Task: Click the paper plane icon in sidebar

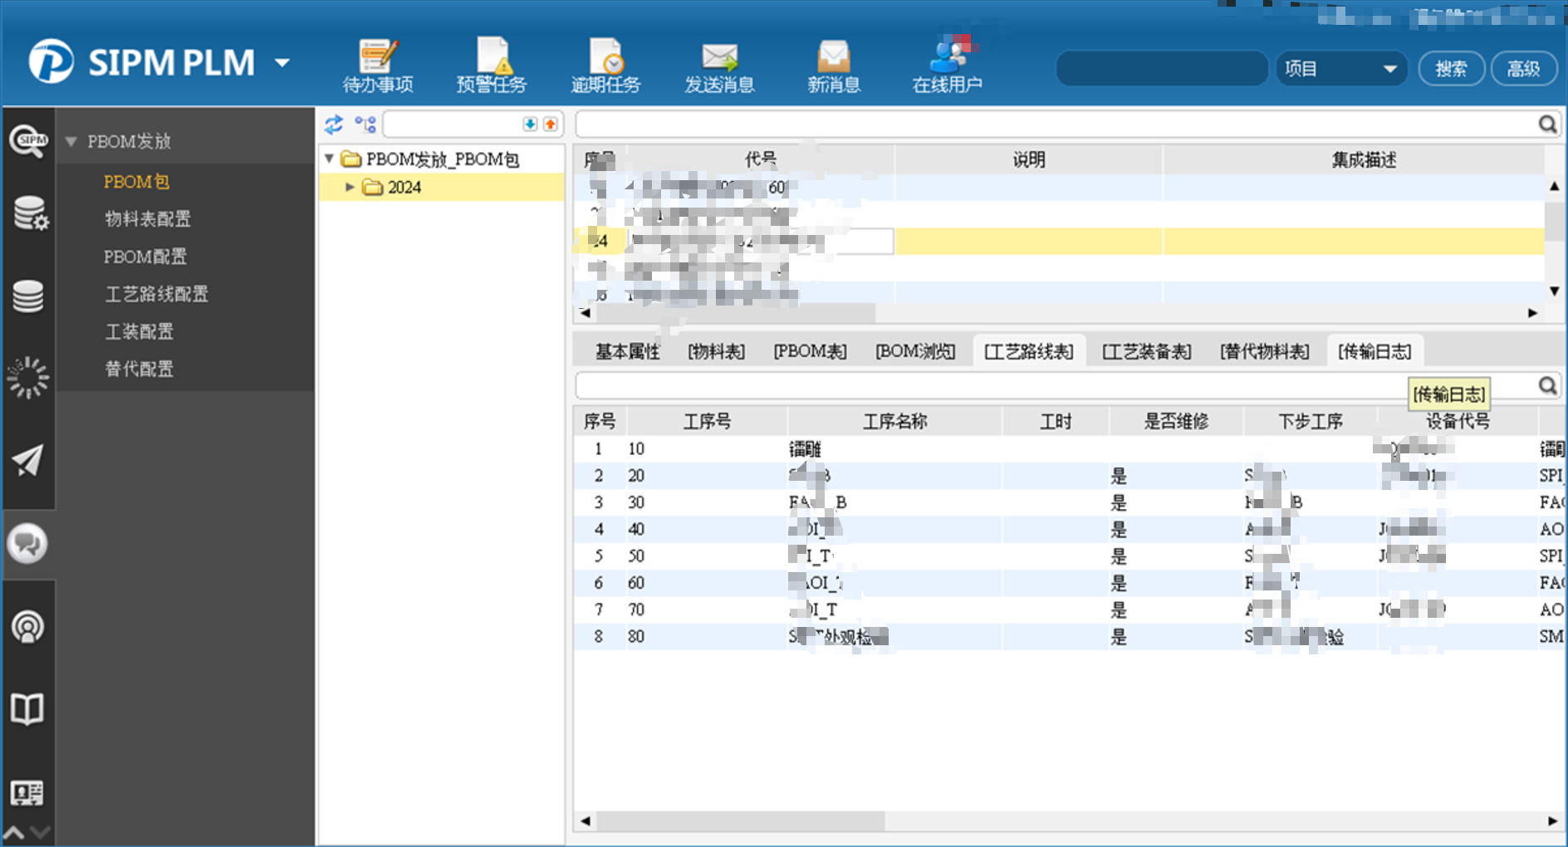Action: click(27, 460)
